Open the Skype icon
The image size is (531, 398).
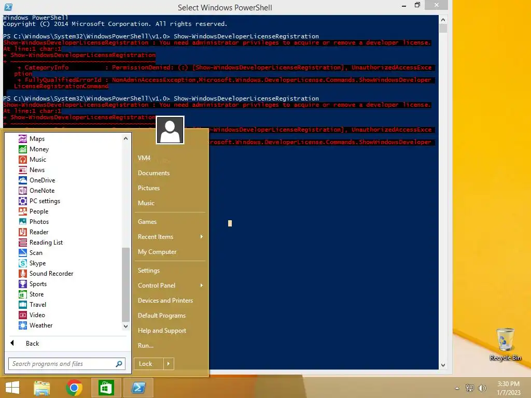pos(23,263)
